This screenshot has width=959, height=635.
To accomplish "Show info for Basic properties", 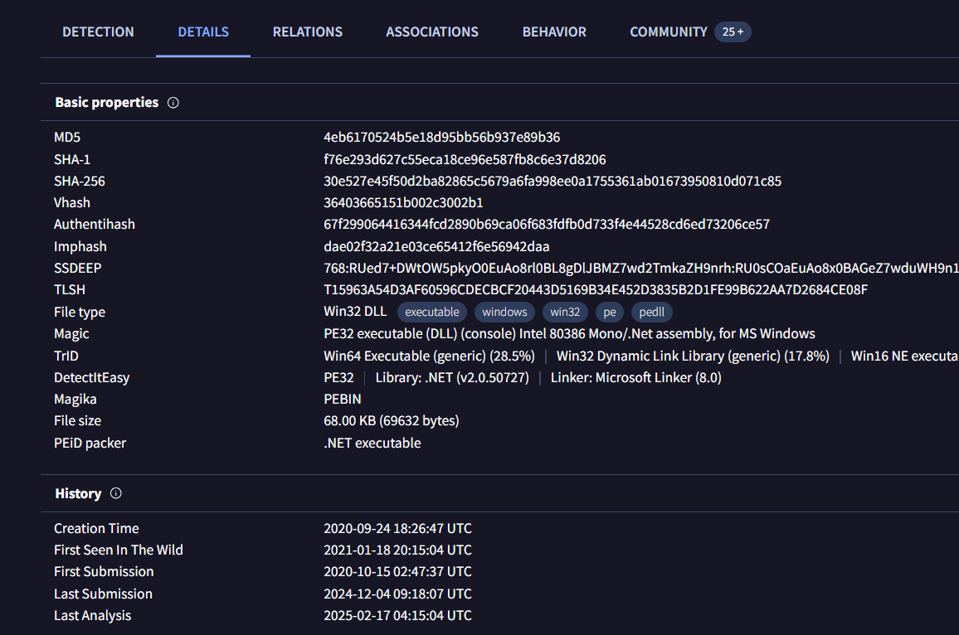I will coord(173,103).
